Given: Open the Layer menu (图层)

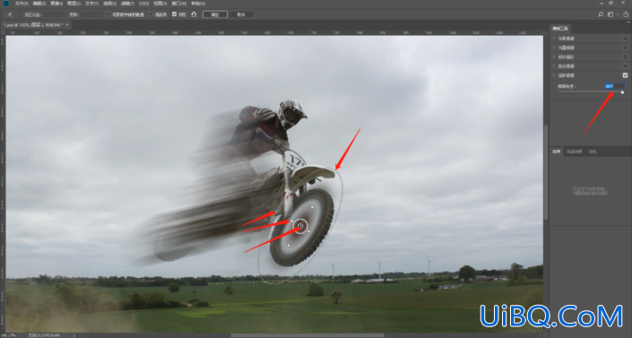Looking at the screenshot, I should [x=74, y=4].
